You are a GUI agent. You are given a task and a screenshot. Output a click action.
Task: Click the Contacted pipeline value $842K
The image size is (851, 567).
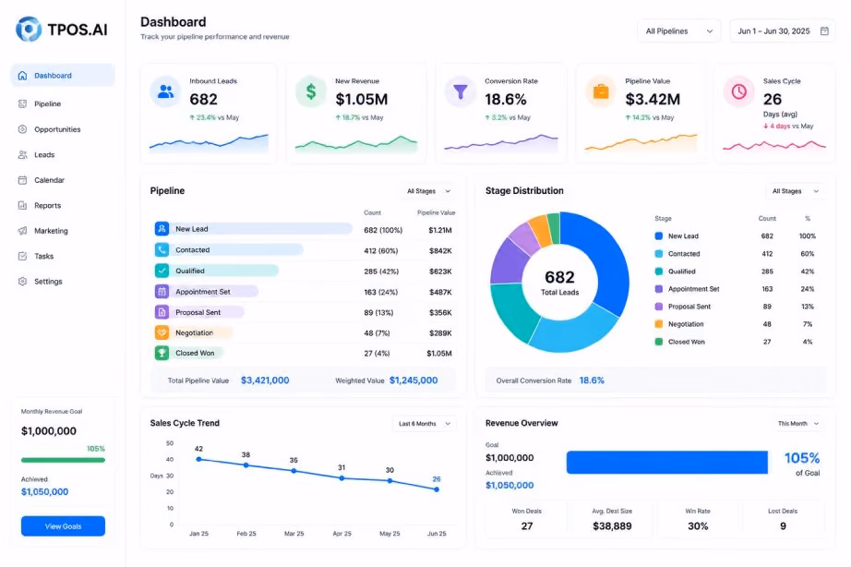coord(440,250)
